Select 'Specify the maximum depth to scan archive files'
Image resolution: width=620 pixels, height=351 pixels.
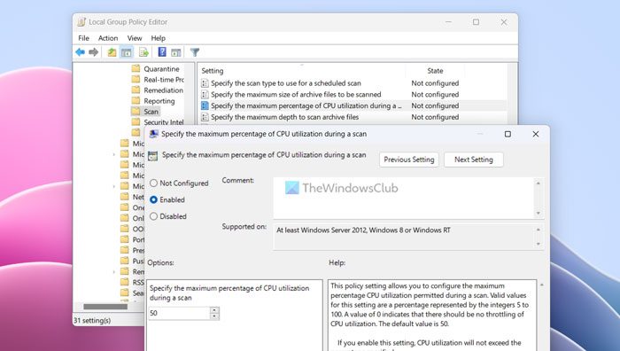[284, 117]
